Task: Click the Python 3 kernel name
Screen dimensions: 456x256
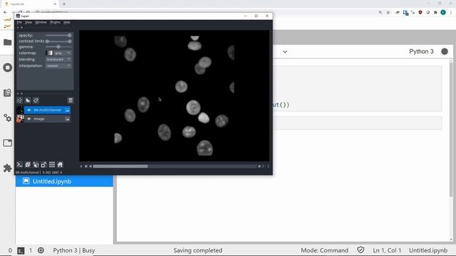Action: point(421,51)
